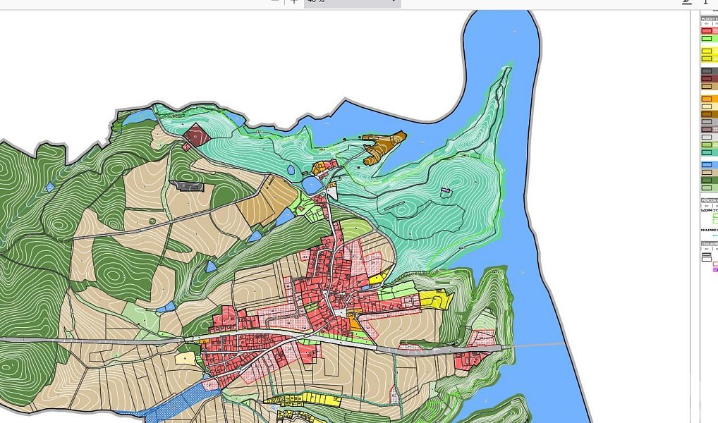This screenshot has width=718, height=423.
Task: Click the blue water legend swatch
Action: (x=706, y=165)
